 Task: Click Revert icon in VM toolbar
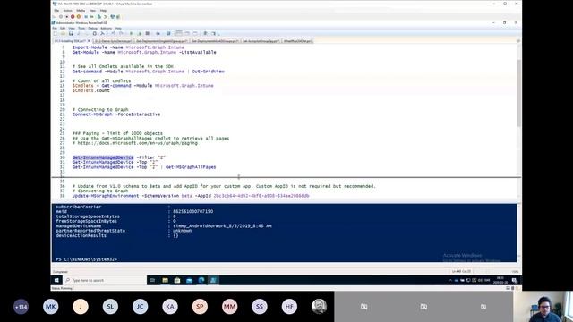[105, 17]
